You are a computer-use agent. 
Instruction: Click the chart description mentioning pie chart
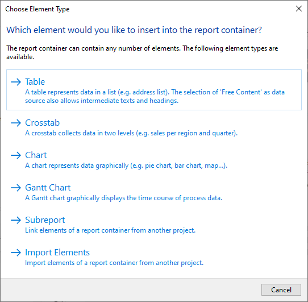[126, 166]
